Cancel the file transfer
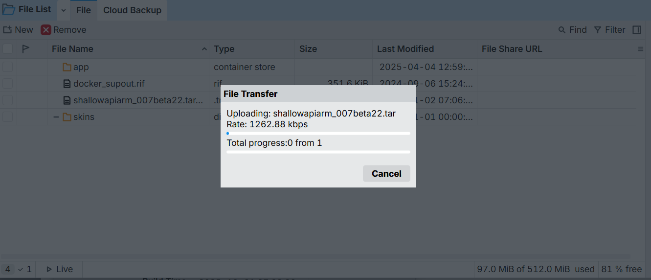The height and width of the screenshot is (280, 651). [386, 173]
